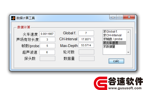Click listbox scrollbar down arrow
The image size is (143, 90).
point(128,52)
